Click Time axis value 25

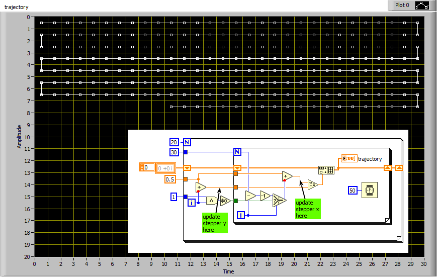(359, 264)
